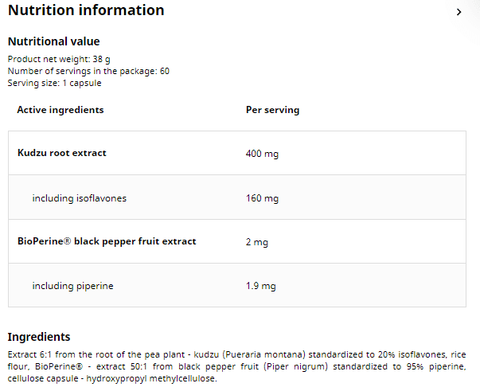Select BioPerine black pepper fruit extract label
The image size is (480, 391).
(106, 241)
